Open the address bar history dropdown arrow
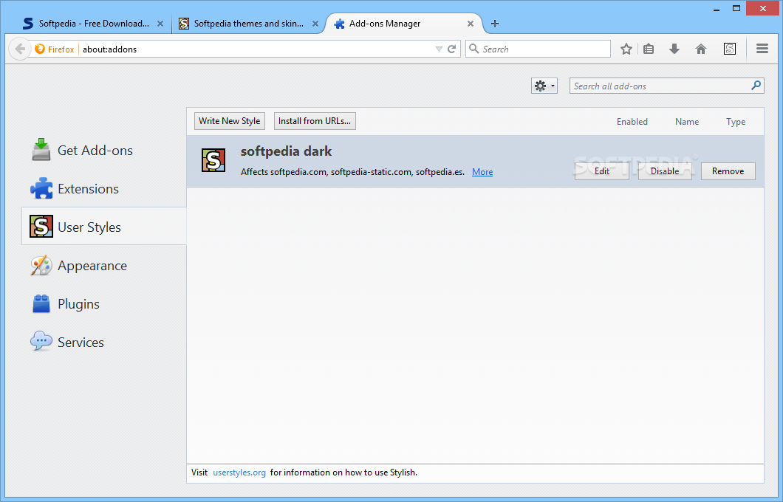 (439, 49)
